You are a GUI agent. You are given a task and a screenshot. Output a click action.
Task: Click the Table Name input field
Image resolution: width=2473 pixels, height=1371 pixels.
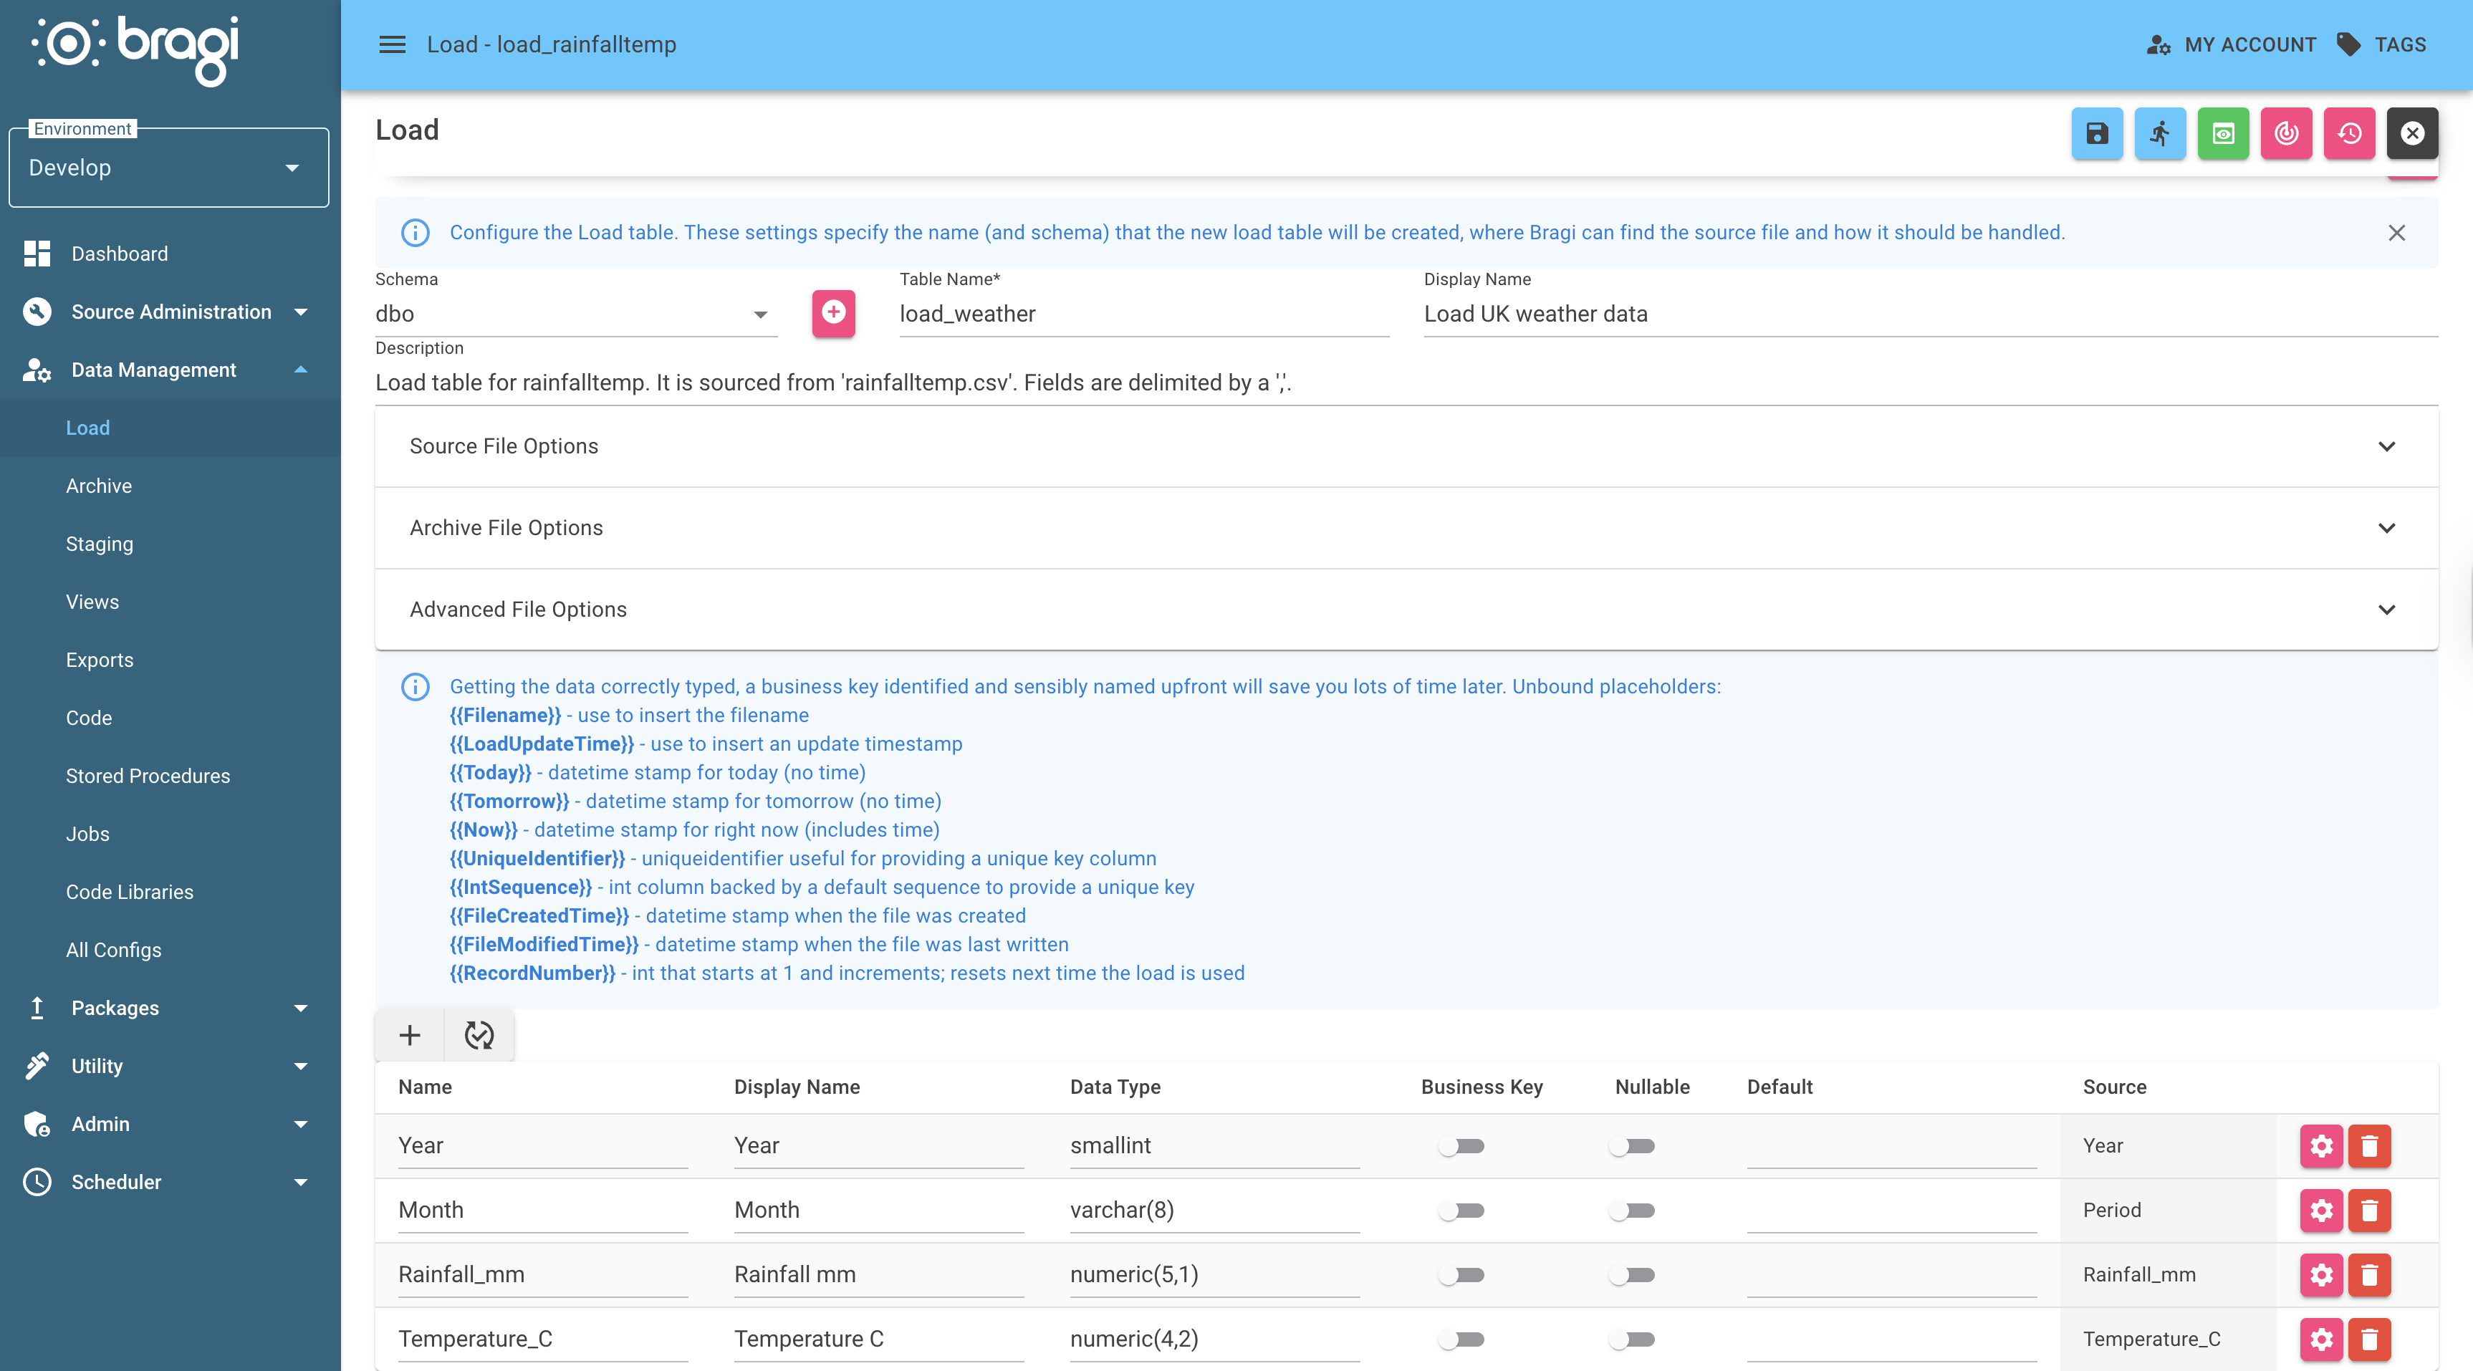1143,314
